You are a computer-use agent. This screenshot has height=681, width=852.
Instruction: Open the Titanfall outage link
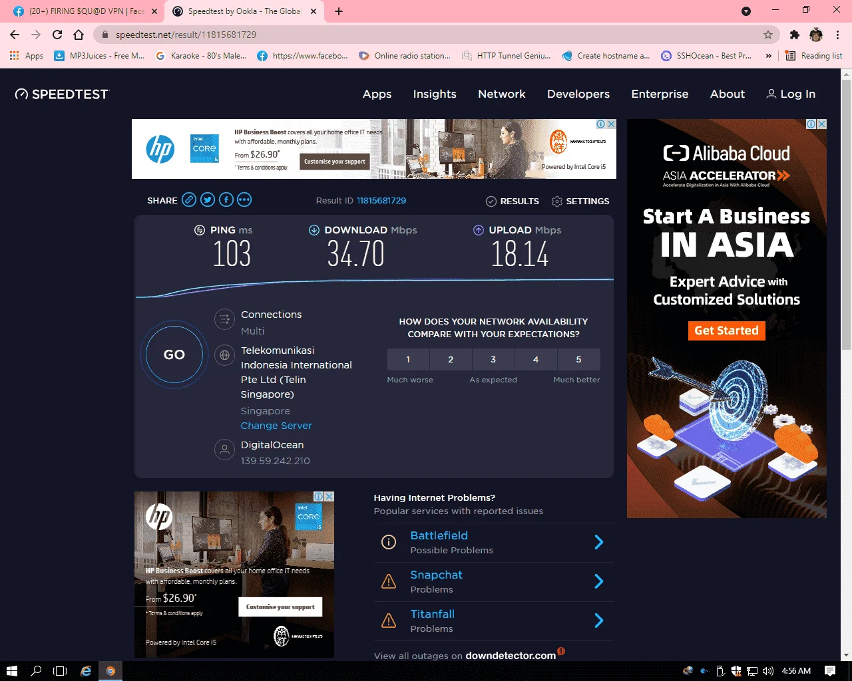(x=432, y=614)
